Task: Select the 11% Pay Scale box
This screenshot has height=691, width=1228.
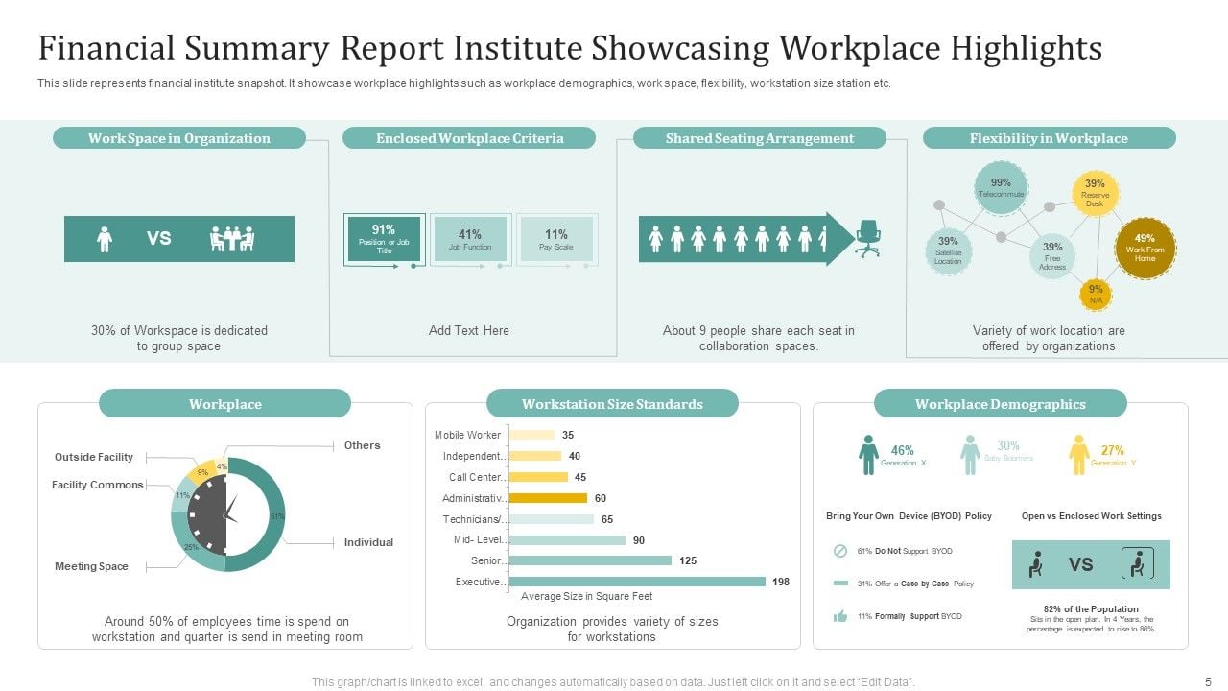Action: pyautogui.click(x=556, y=239)
